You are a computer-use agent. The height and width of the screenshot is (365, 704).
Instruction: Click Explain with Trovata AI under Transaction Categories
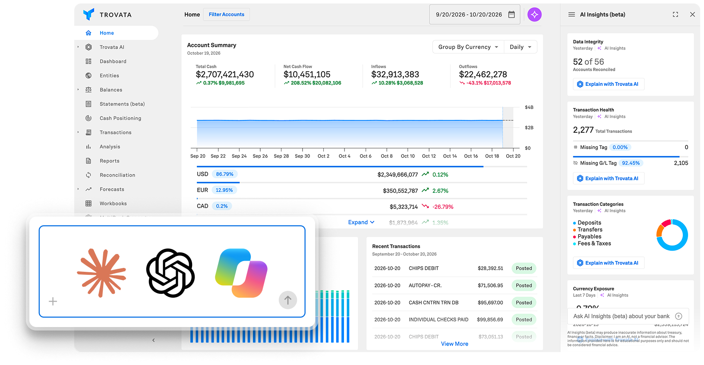(609, 263)
